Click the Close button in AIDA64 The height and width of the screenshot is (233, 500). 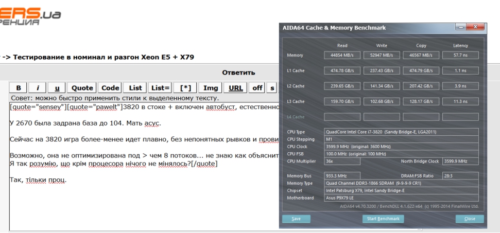coord(470,219)
